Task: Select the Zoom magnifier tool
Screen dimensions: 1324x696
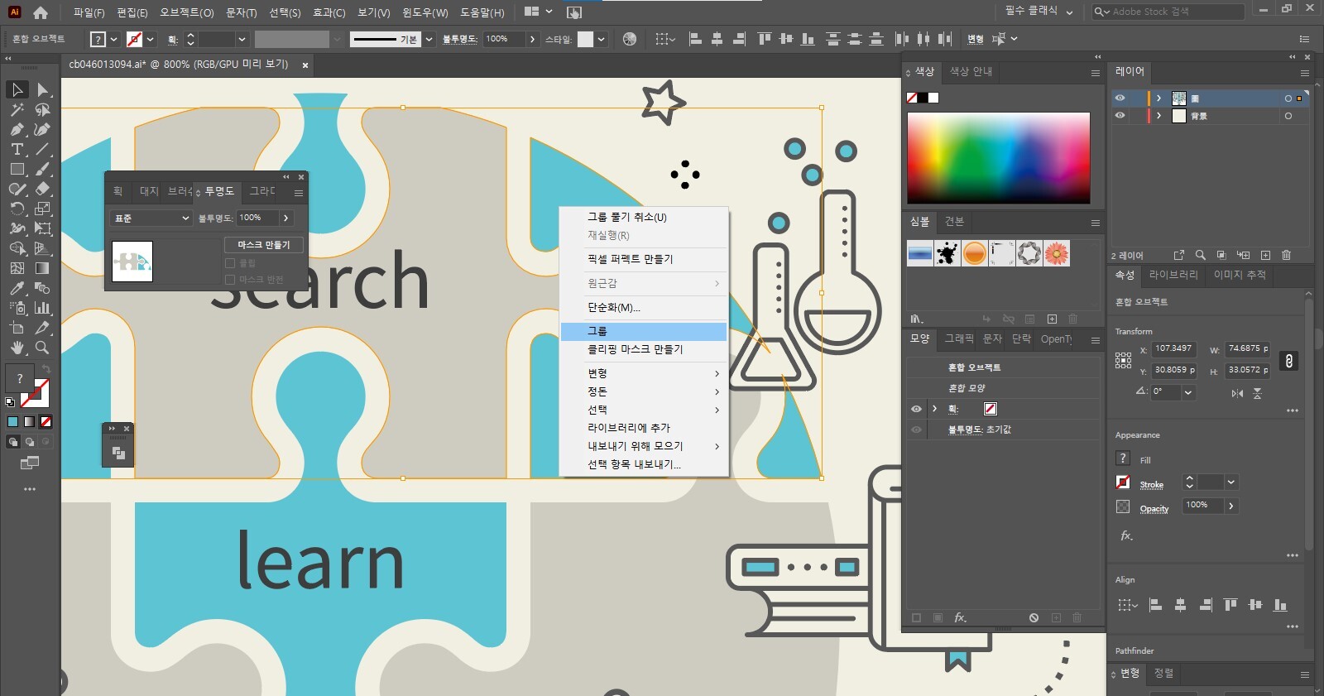Action: 42,348
